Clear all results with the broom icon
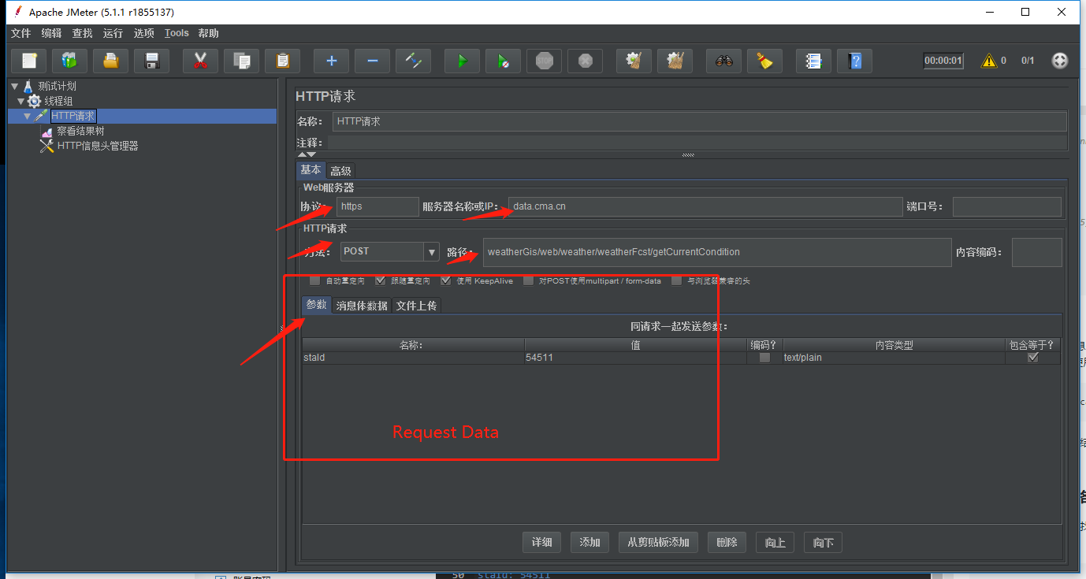This screenshot has height=579, width=1086. (764, 61)
